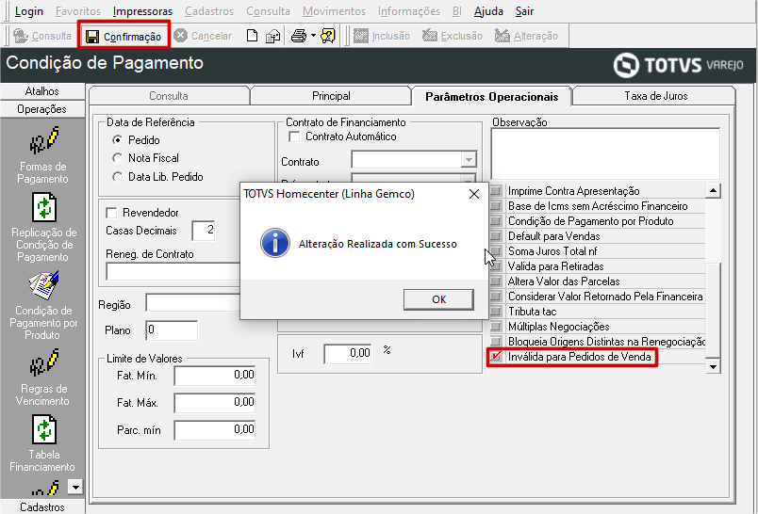This screenshot has height=514, width=758.
Task: Click the Sair menu item
Action: point(524,11)
